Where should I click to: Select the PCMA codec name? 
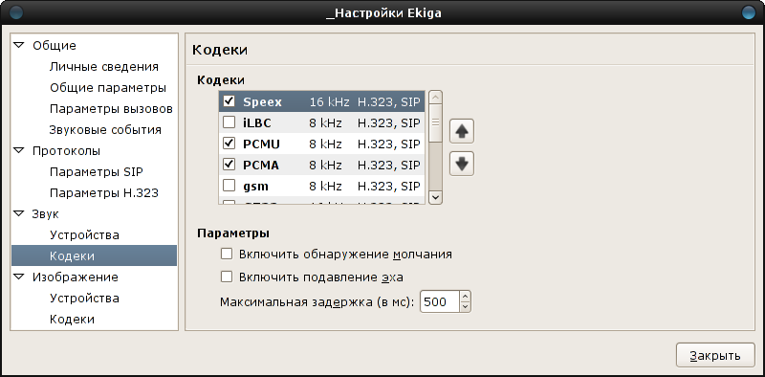[261, 166]
